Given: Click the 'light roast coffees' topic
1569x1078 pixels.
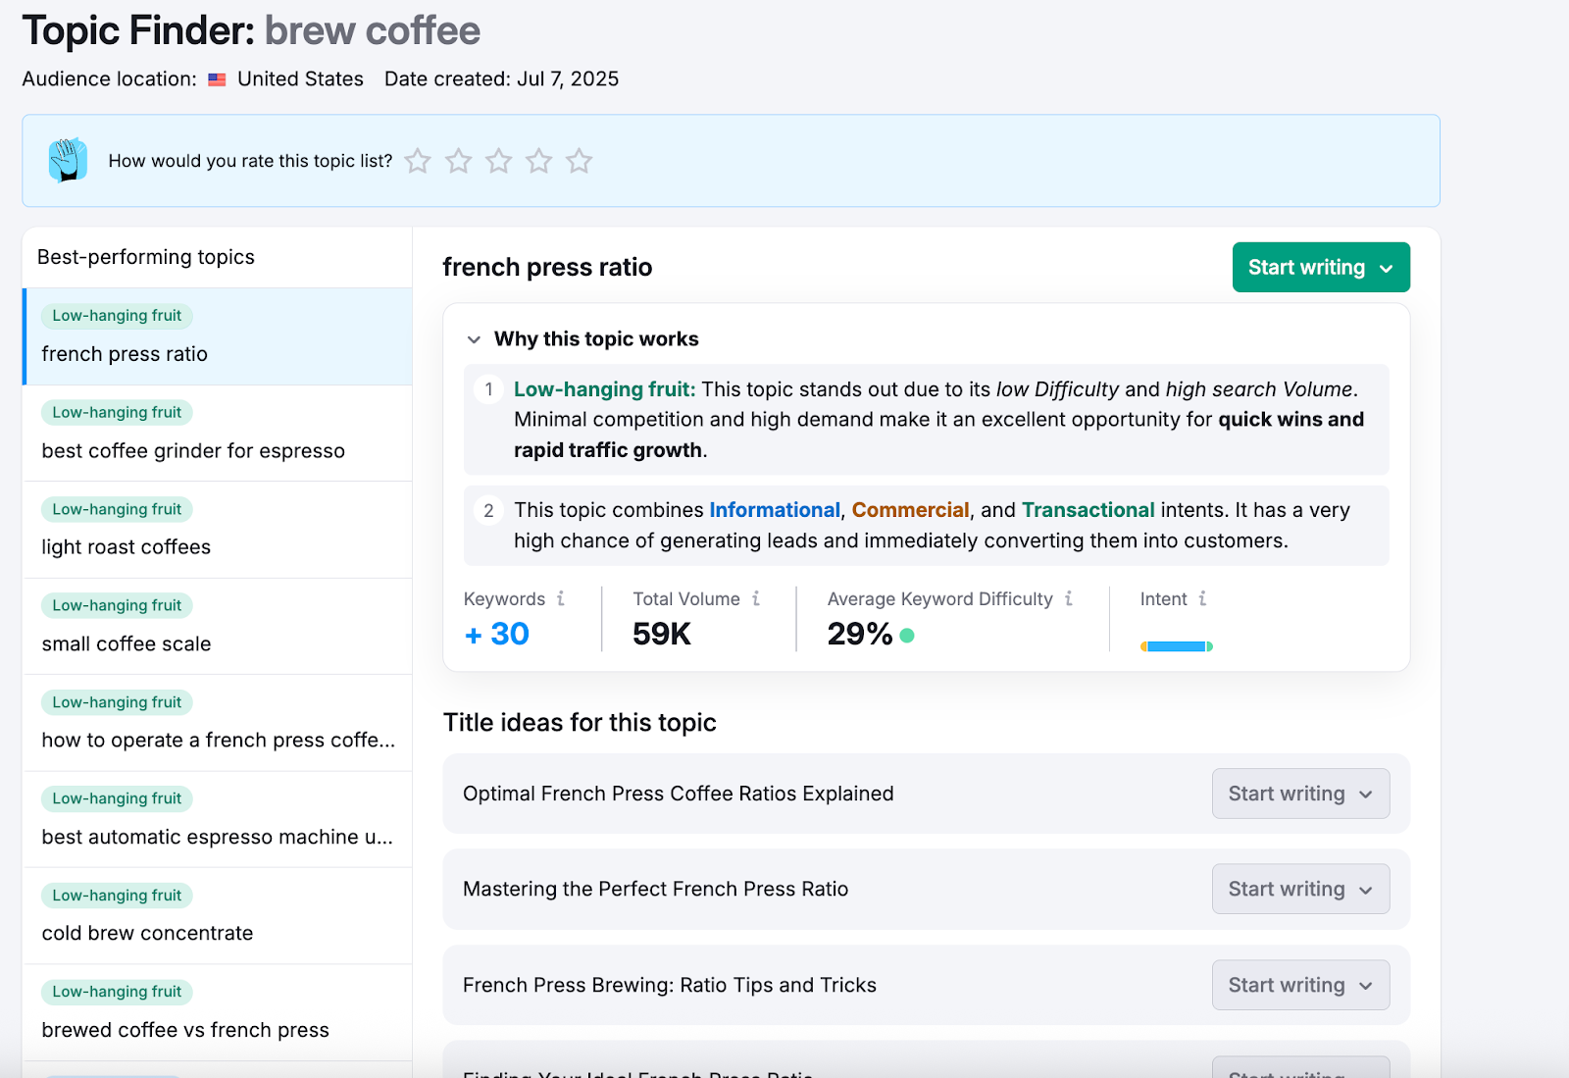Looking at the screenshot, I should [x=127, y=547].
